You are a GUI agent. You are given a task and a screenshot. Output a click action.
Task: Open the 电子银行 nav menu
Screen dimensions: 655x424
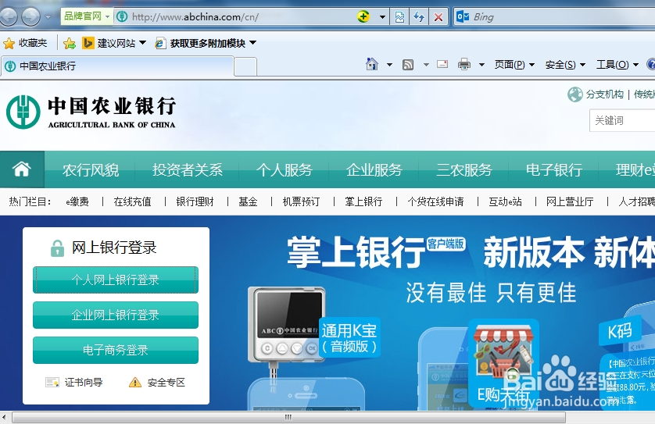tap(554, 170)
